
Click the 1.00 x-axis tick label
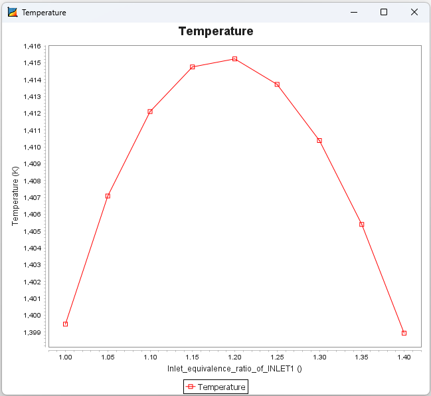pyautogui.click(x=66, y=357)
